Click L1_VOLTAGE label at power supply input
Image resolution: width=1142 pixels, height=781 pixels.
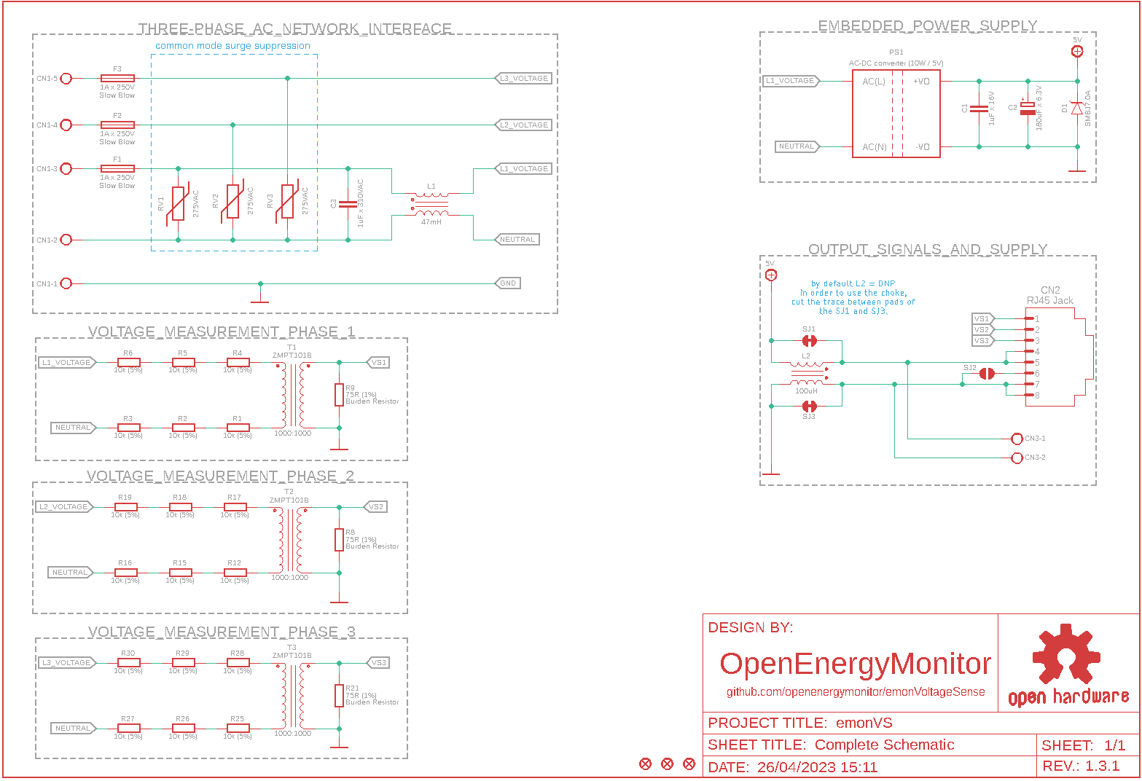click(x=791, y=81)
